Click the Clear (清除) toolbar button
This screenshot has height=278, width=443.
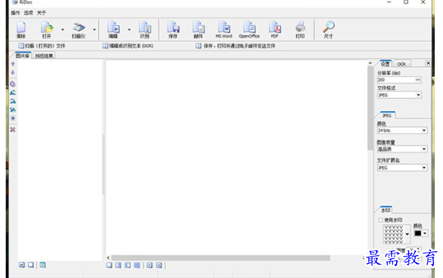(21, 29)
